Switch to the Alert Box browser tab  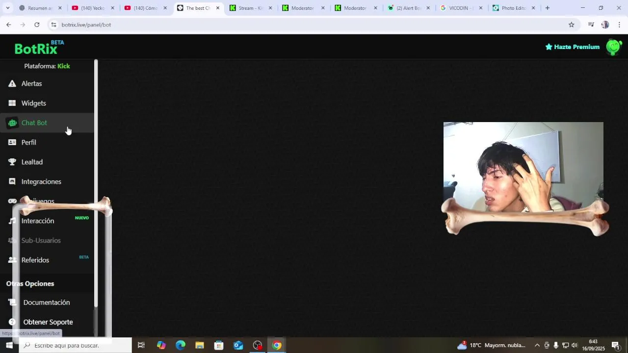tap(408, 8)
